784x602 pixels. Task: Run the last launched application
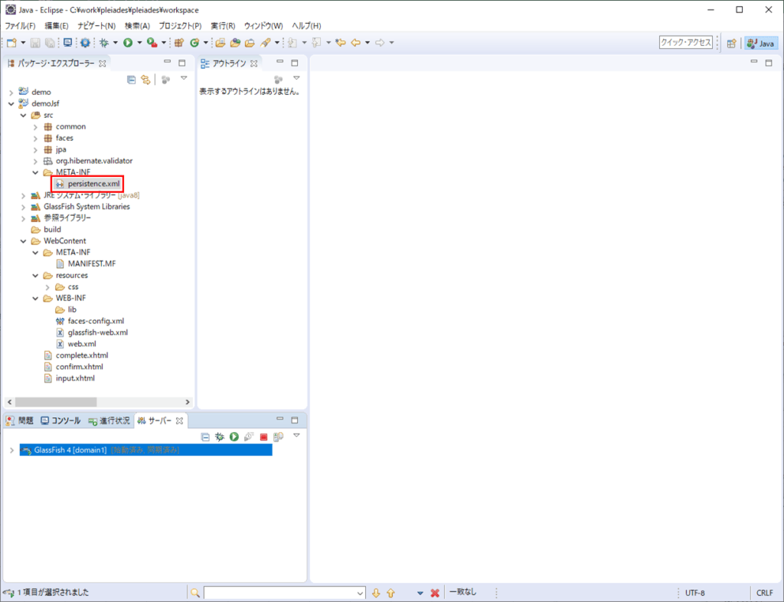126,43
